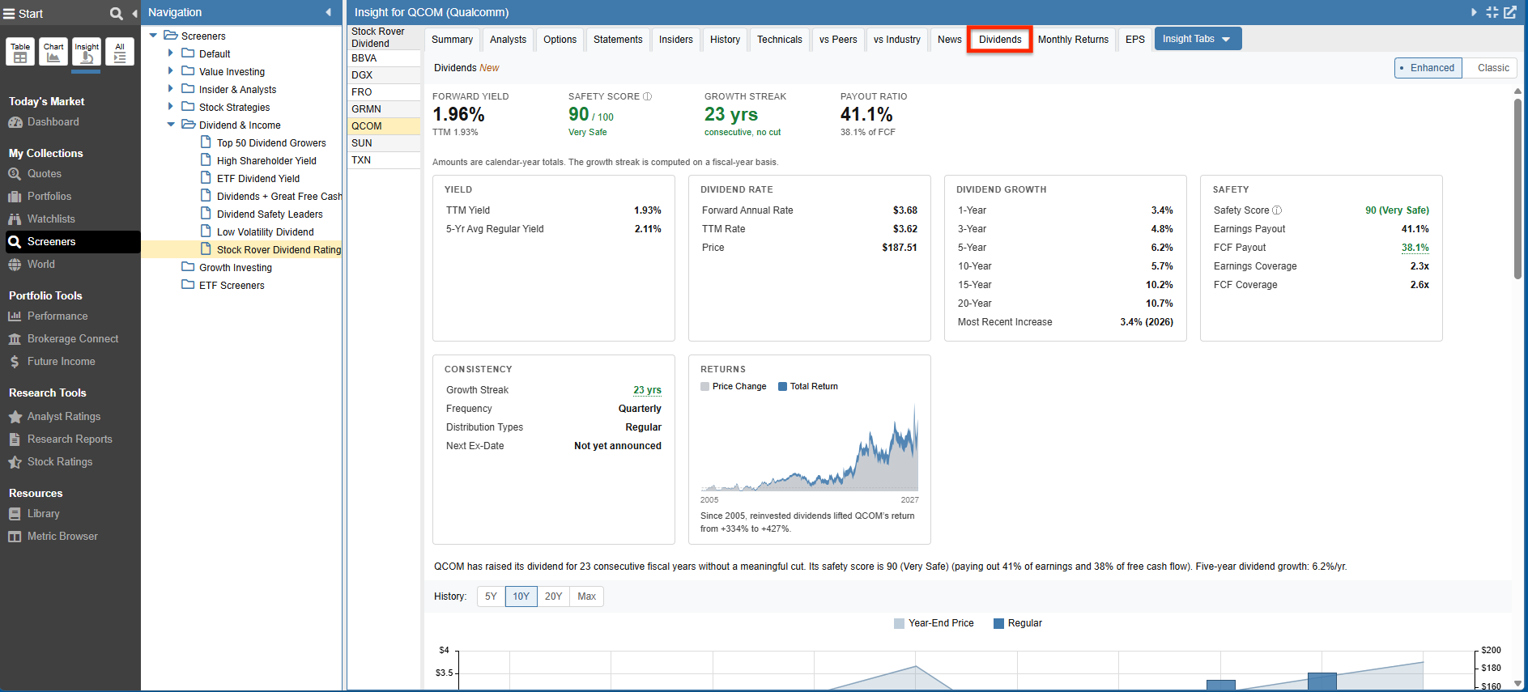The width and height of the screenshot is (1528, 692).
Task: Click the search magnifier icon
Action: (116, 13)
